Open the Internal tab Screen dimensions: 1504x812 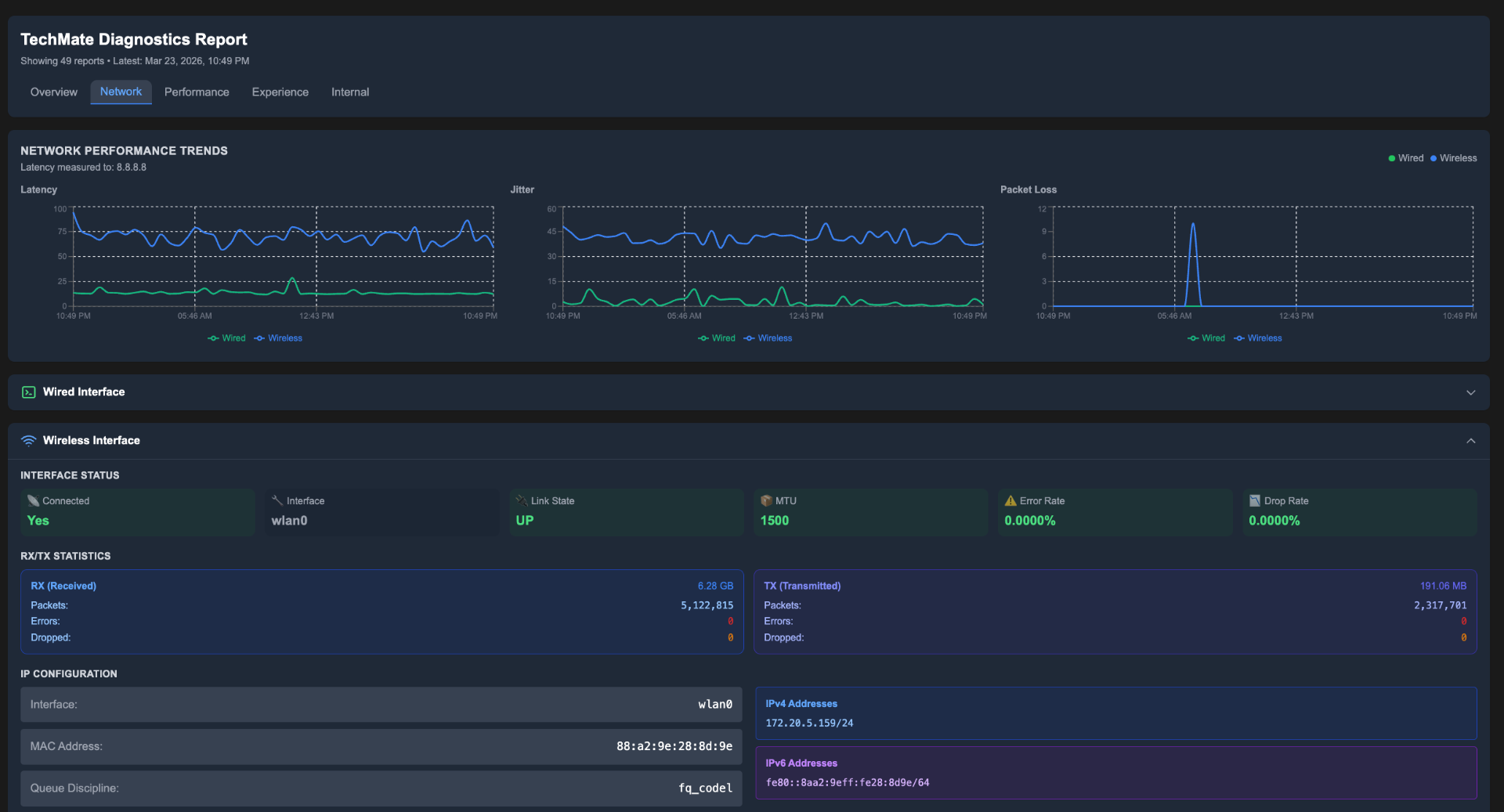point(350,92)
